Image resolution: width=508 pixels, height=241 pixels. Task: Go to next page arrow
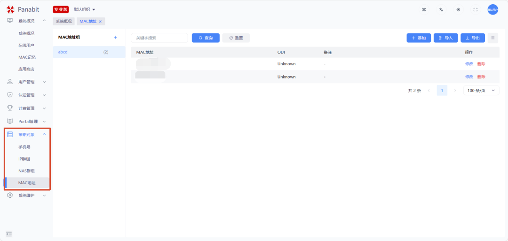pos(455,91)
